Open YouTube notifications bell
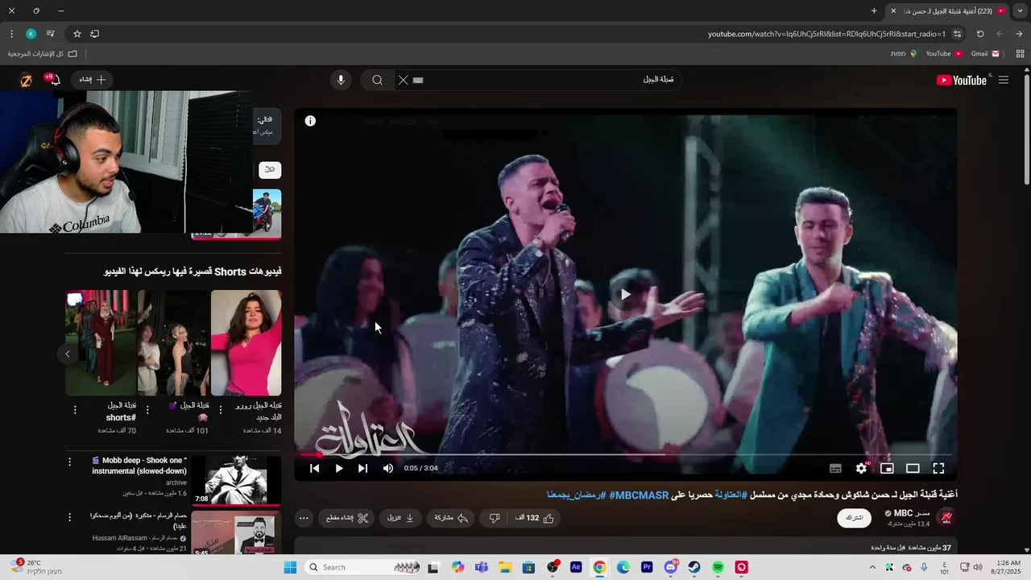The height and width of the screenshot is (580, 1031). pyautogui.click(x=55, y=80)
